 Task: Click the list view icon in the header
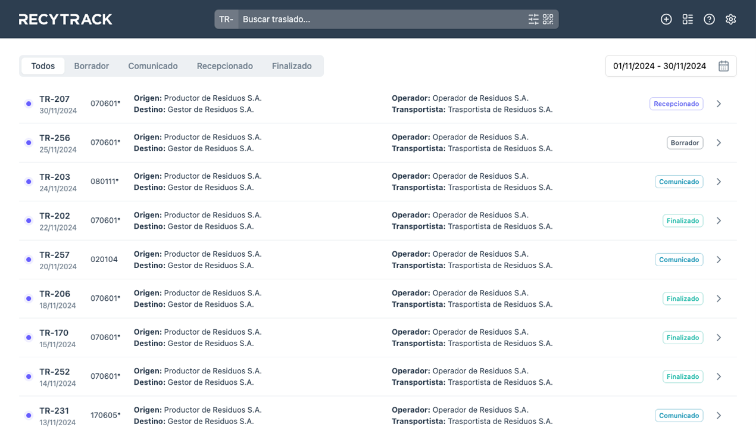(x=688, y=18)
